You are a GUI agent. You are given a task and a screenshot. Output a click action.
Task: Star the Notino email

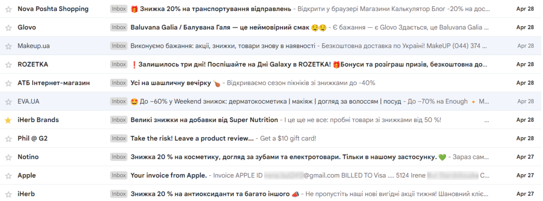[8, 157]
